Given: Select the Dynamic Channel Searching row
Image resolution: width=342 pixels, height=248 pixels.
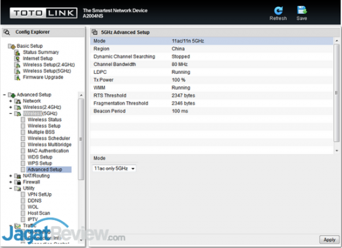Looking at the screenshot, I should coord(212,56).
